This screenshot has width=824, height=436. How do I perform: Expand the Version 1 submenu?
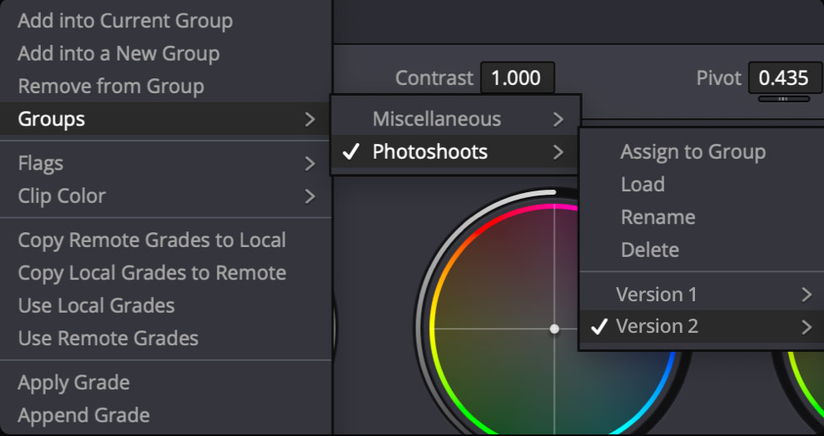click(x=702, y=295)
